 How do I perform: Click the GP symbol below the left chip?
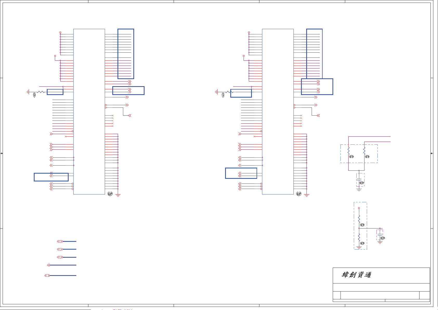110,194
